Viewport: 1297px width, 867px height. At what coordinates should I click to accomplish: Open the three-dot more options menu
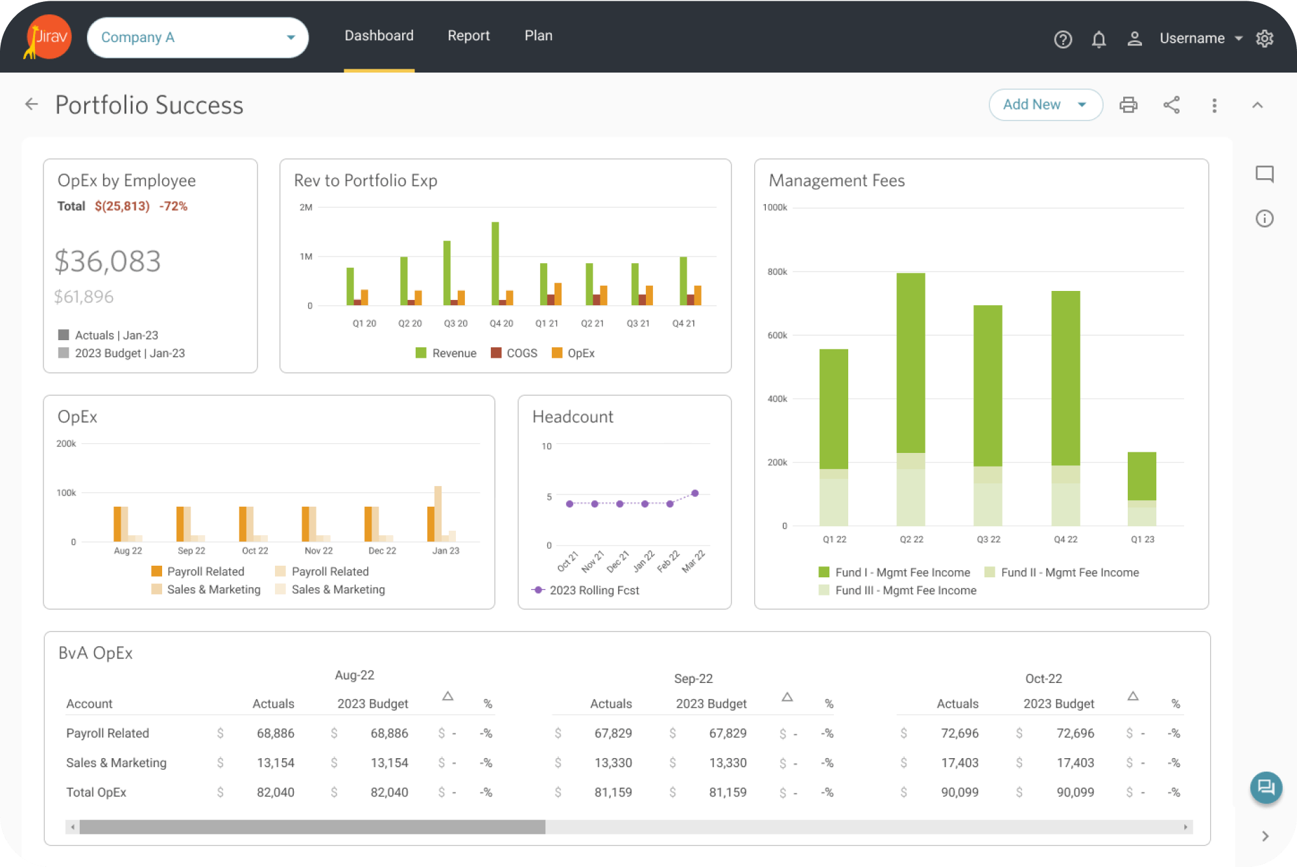click(x=1215, y=105)
